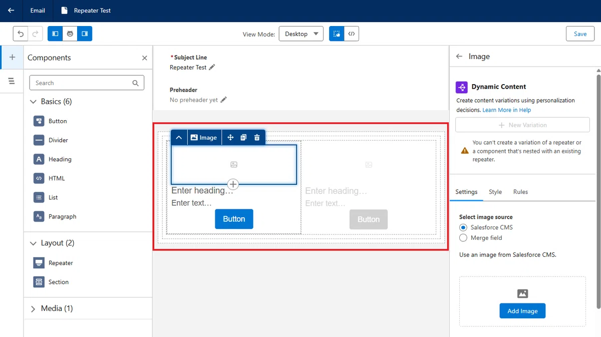Click the warning triangle icon
The image size is (601, 337).
click(x=465, y=150)
